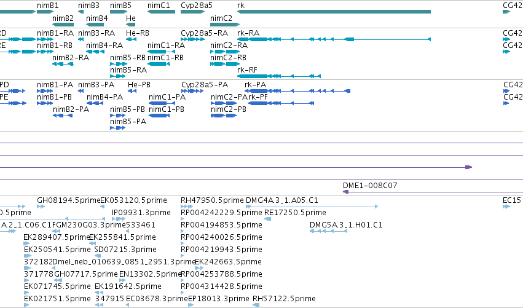Click protein label nimB3-PA

click(96, 85)
